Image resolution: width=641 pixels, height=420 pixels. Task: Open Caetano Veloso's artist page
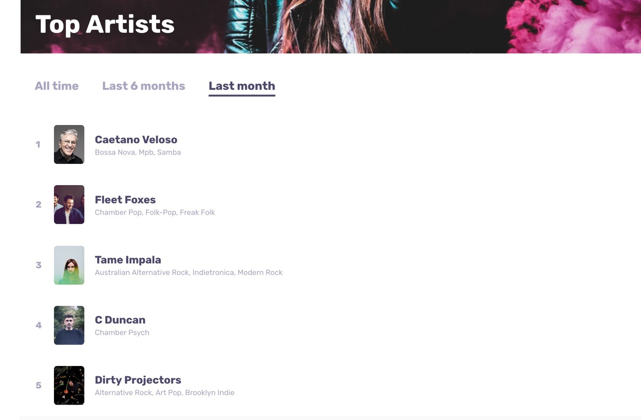136,140
